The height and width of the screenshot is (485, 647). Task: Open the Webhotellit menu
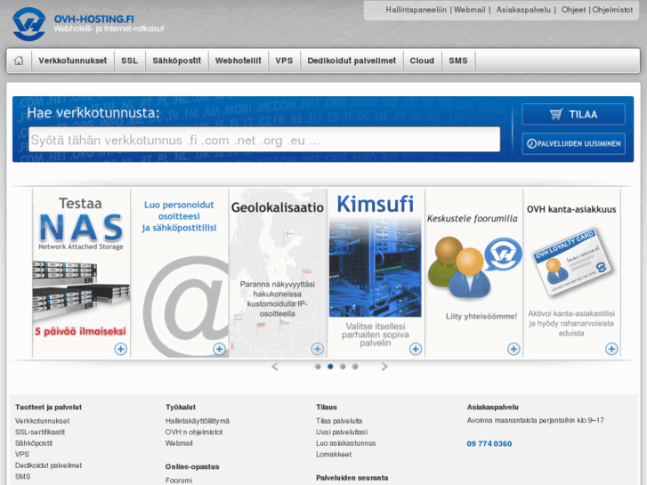pyautogui.click(x=239, y=61)
